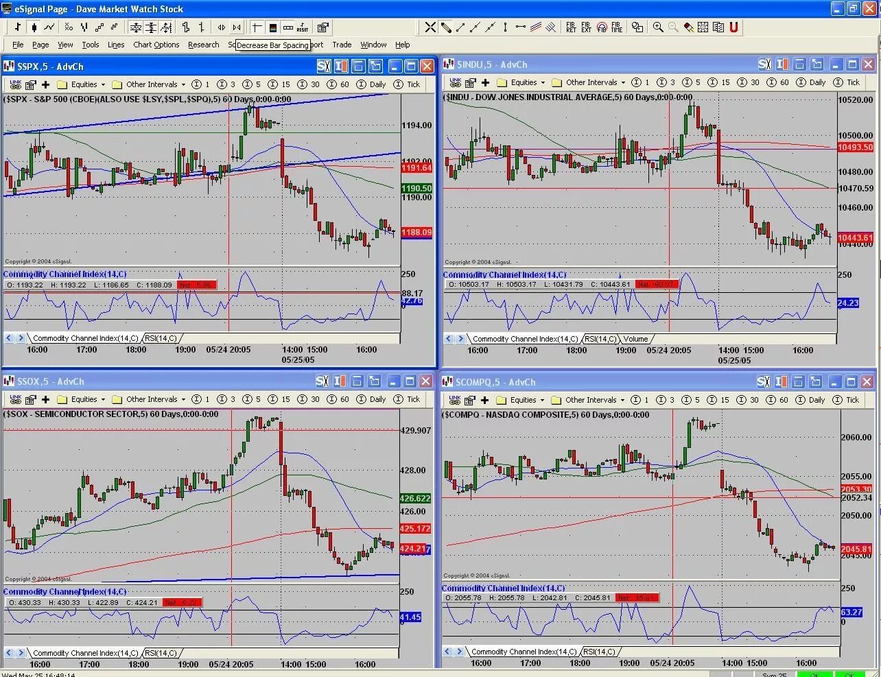Select the FIB RET retracement tool
The image size is (881, 677).
tap(571, 27)
